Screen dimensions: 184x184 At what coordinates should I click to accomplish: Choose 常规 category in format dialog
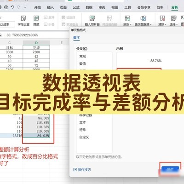(82, 56)
